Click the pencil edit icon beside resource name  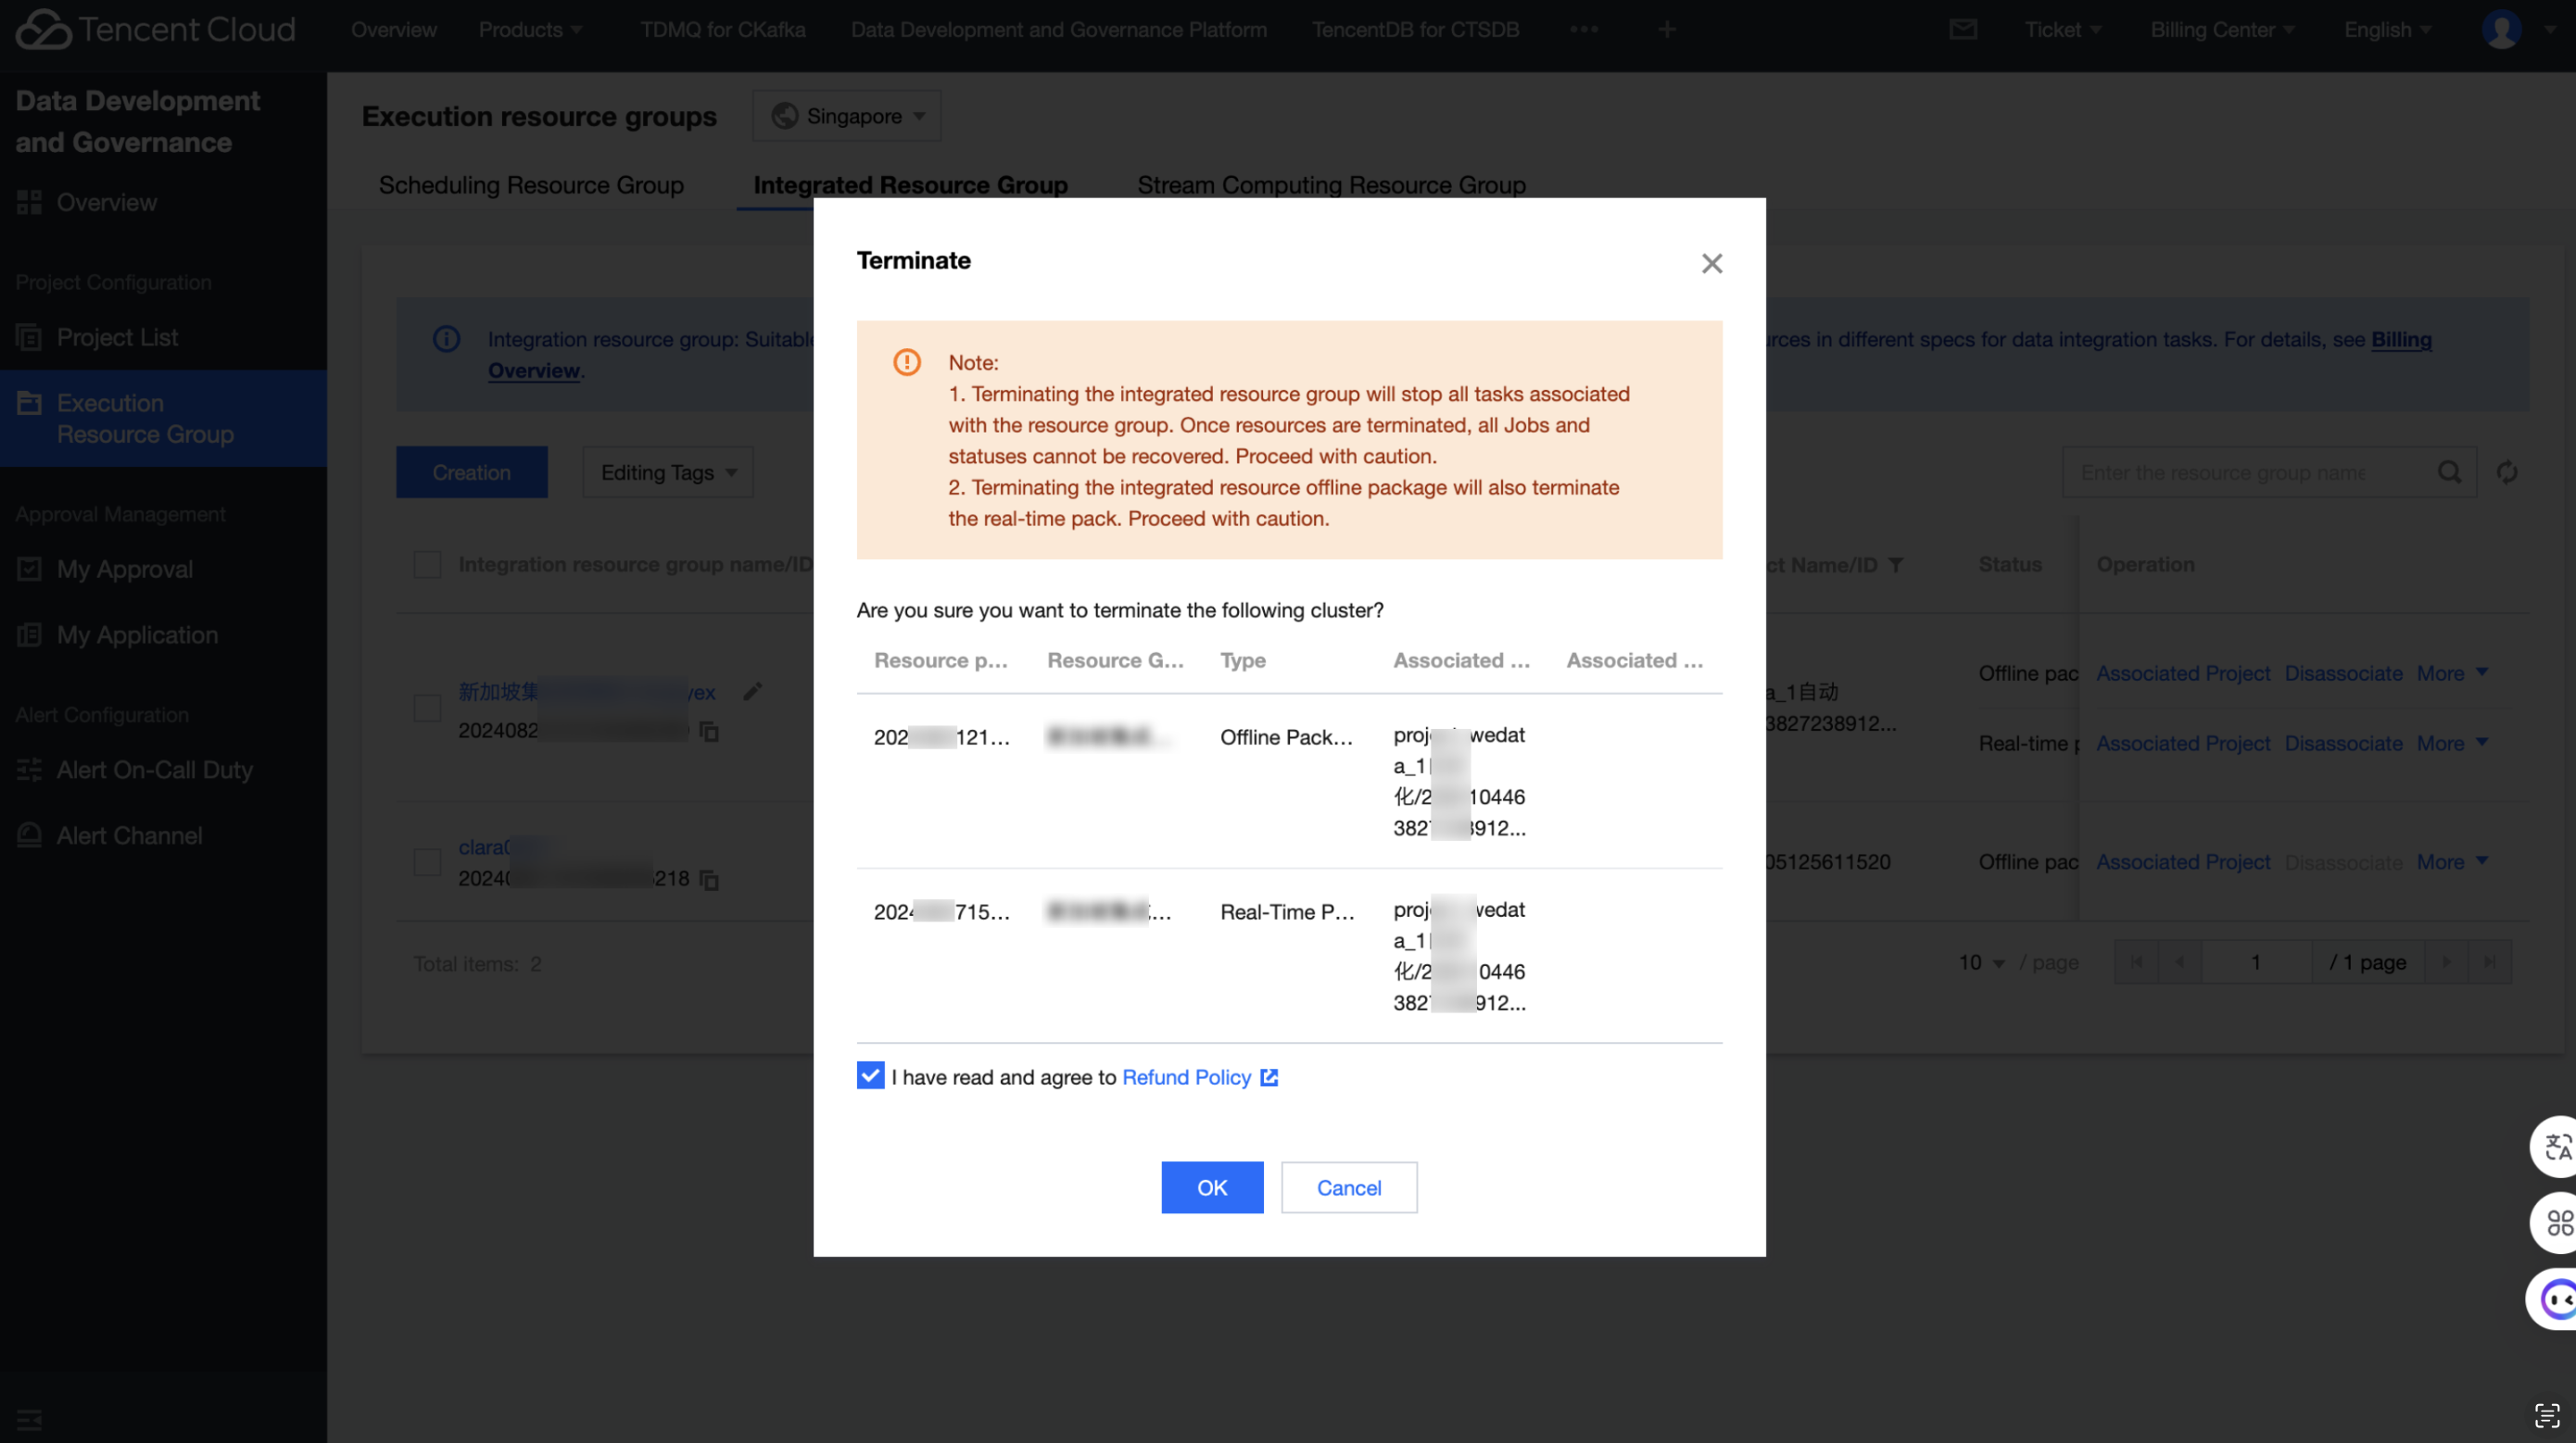click(753, 691)
